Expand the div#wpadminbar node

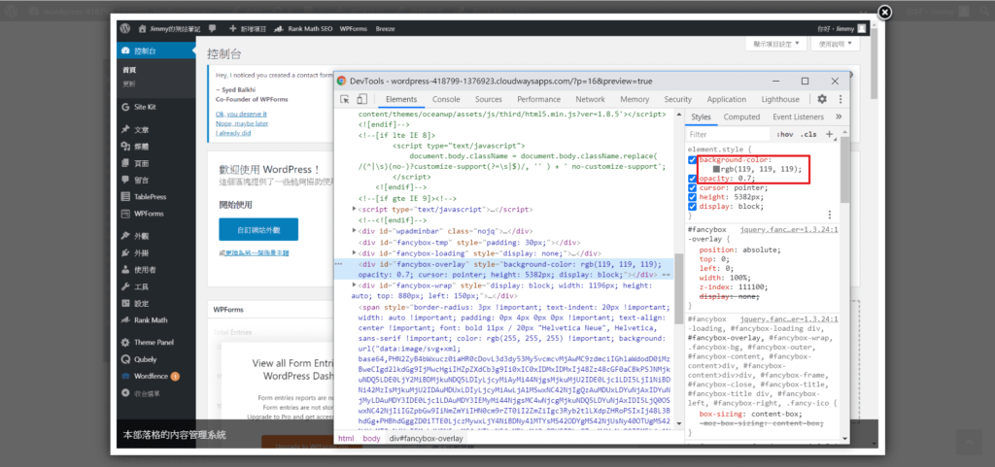(354, 231)
